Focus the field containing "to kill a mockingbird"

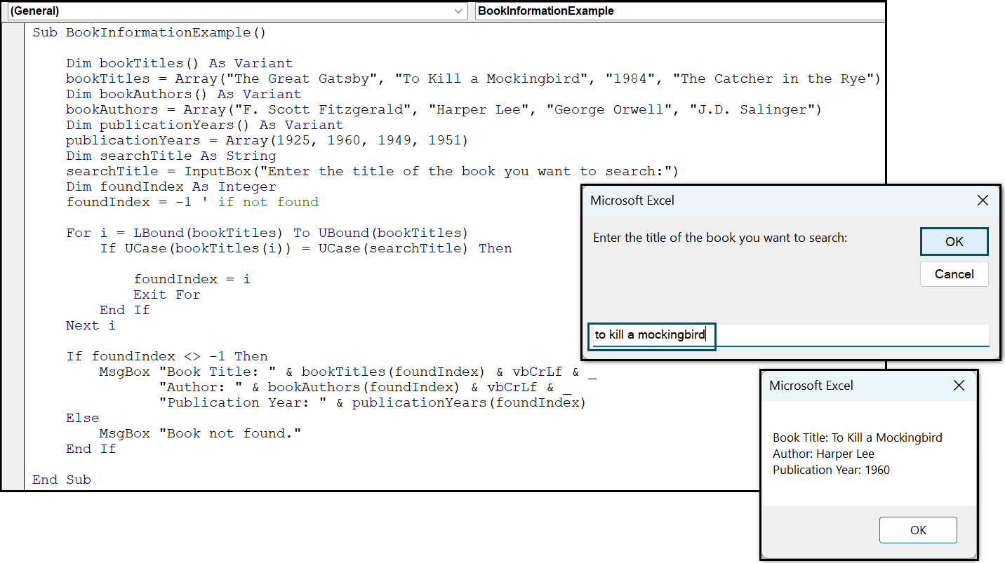[x=791, y=334]
